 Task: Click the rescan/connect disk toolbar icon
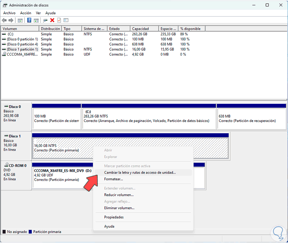[x=45, y=20]
